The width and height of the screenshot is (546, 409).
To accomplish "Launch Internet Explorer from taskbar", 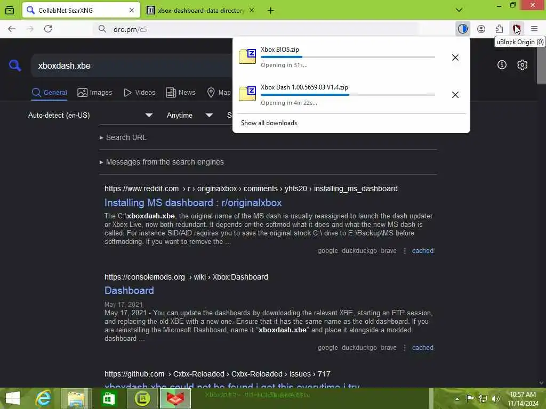I will 44,398.
